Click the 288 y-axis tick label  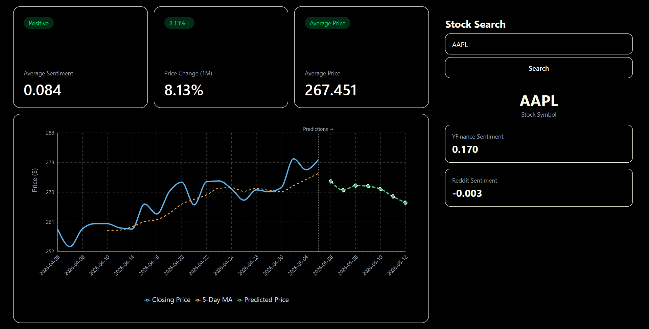click(50, 133)
